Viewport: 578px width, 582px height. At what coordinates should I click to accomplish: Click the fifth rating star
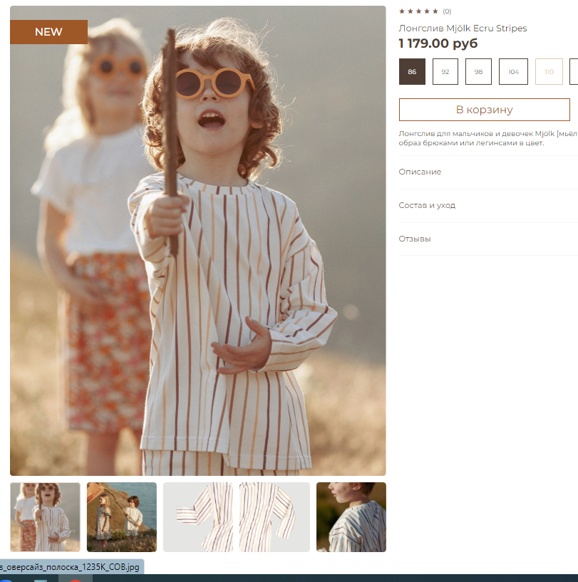click(436, 11)
